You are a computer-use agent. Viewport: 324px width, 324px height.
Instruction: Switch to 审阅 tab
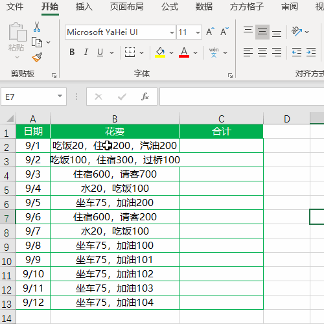290,6
